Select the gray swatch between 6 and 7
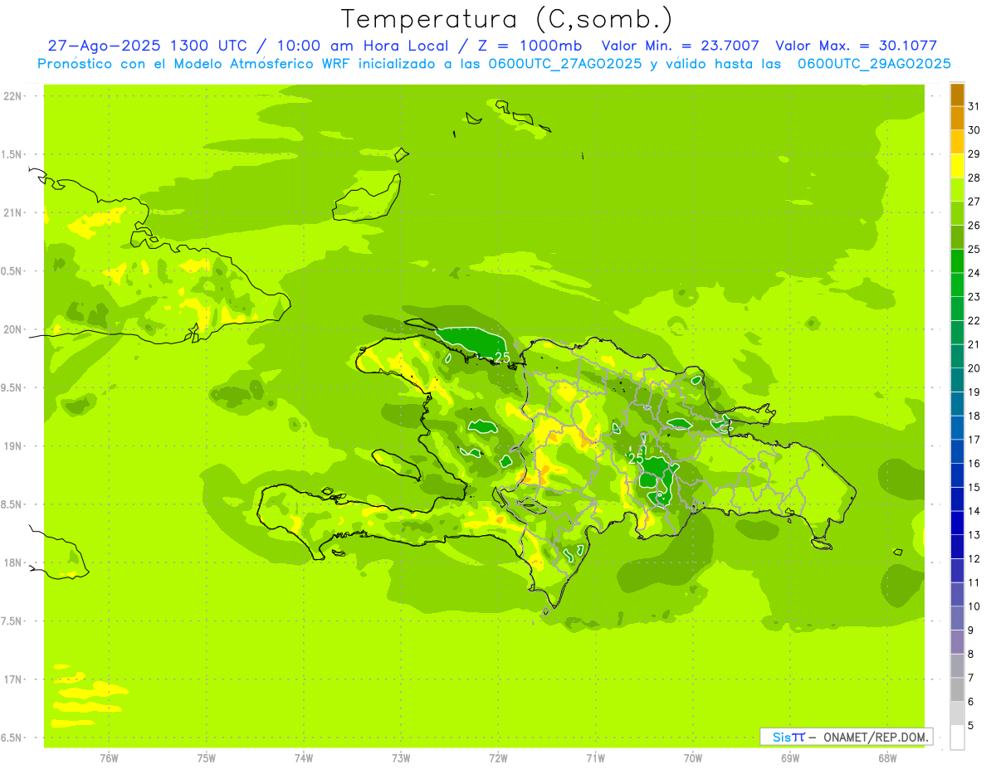The image size is (996, 769). 957,689
